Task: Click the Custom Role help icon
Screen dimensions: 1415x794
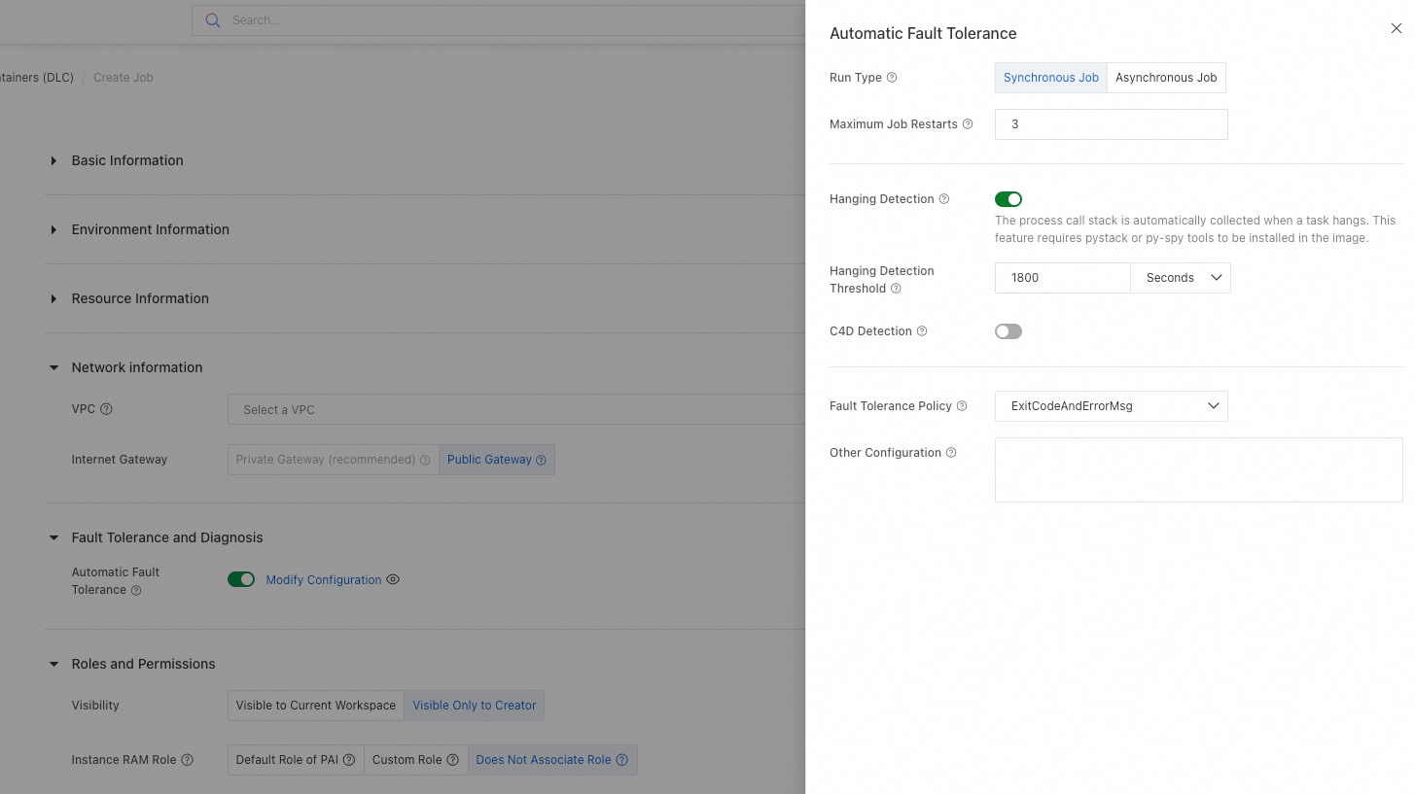Action: (x=452, y=760)
